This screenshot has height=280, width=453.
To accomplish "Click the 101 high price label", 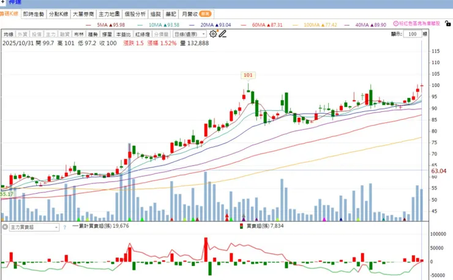I will [248, 75].
